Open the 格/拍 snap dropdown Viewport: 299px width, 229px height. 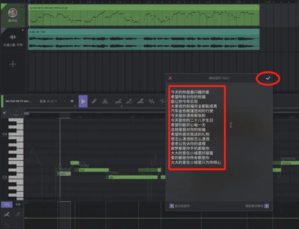52,101
